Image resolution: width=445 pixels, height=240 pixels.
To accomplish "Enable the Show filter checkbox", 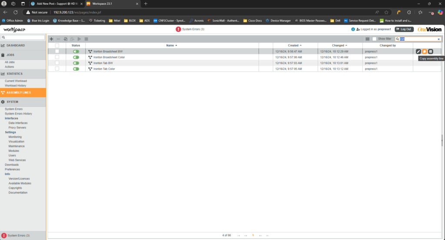I will 374,39.
